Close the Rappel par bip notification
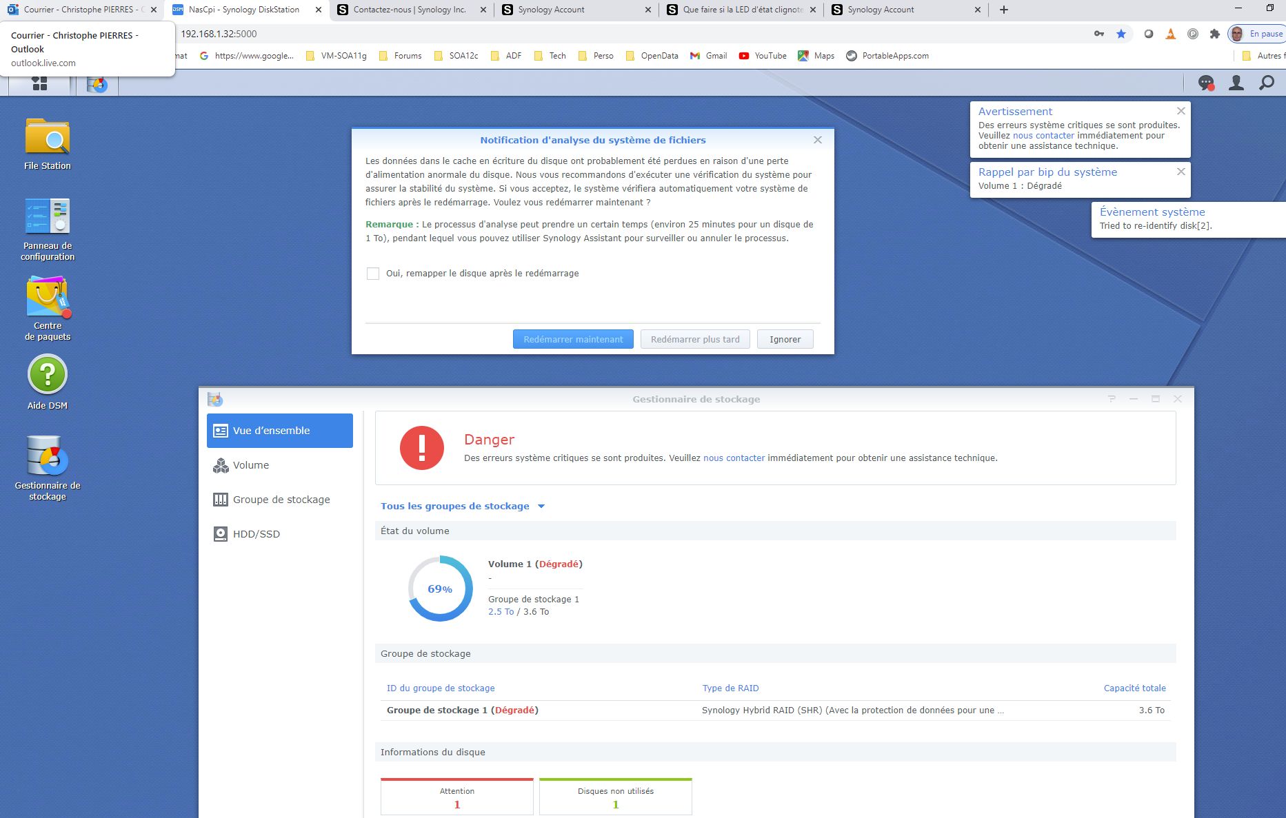The height and width of the screenshot is (818, 1286). click(x=1181, y=172)
